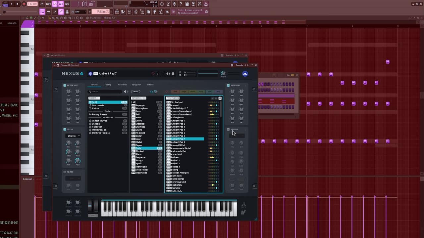Image resolution: width=424 pixels, height=238 pixels.
Task: Select the Factory Presets folder
Action: tap(108, 114)
